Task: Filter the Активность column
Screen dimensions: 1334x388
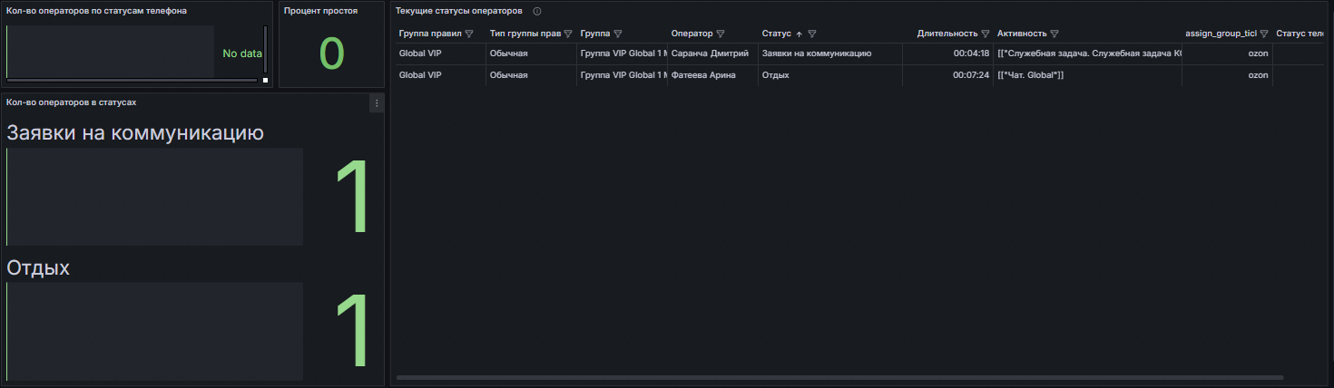Action: [x=1054, y=34]
